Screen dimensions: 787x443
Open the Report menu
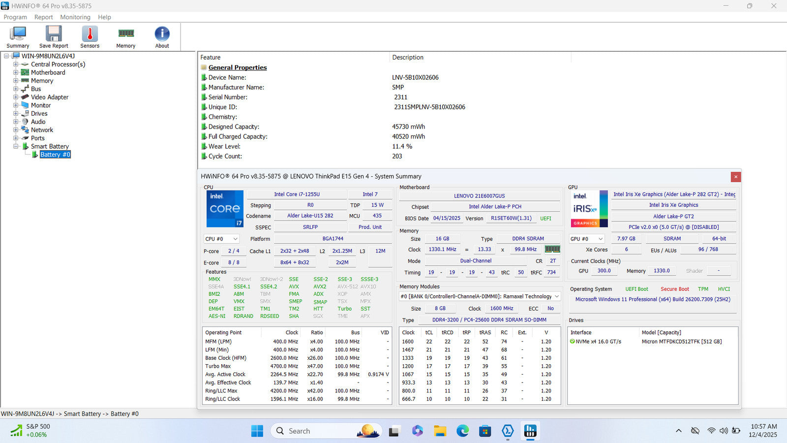(x=43, y=17)
